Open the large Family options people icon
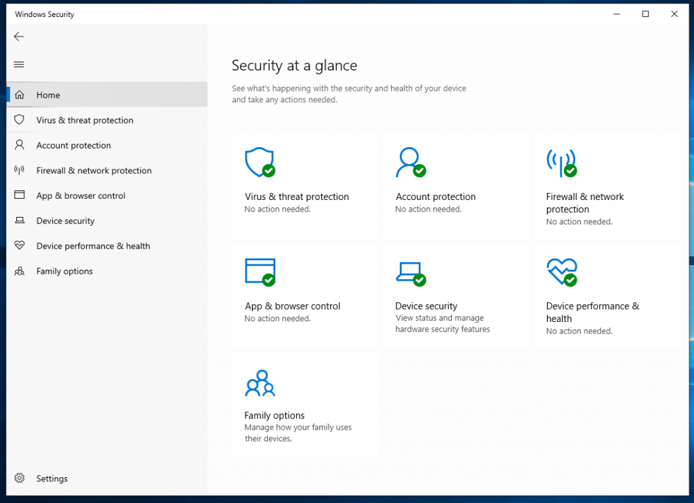The height and width of the screenshot is (503, 694). click(x=260, y=383)
